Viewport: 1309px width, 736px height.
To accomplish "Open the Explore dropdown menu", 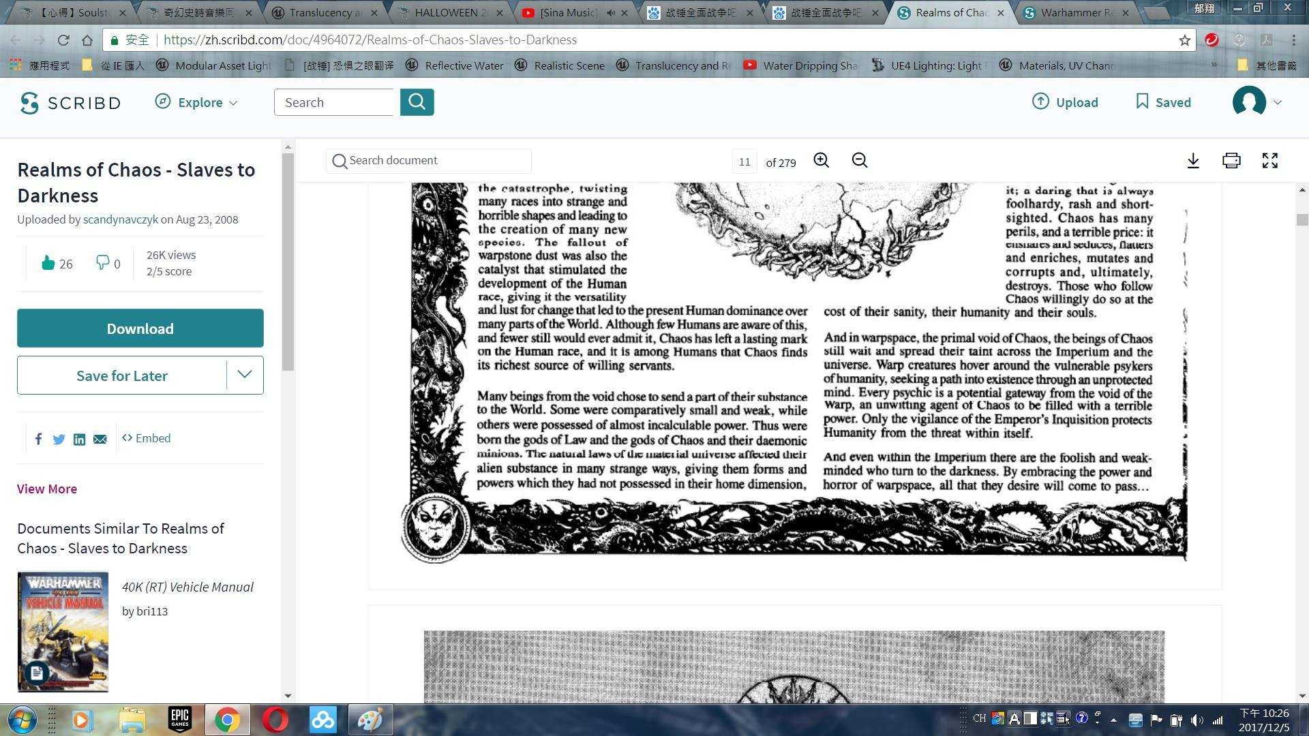I will tap(197, 102).
